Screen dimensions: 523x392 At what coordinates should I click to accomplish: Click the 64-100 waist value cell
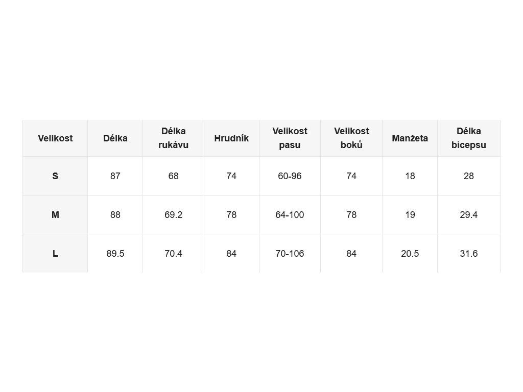[x=290, y=215]
